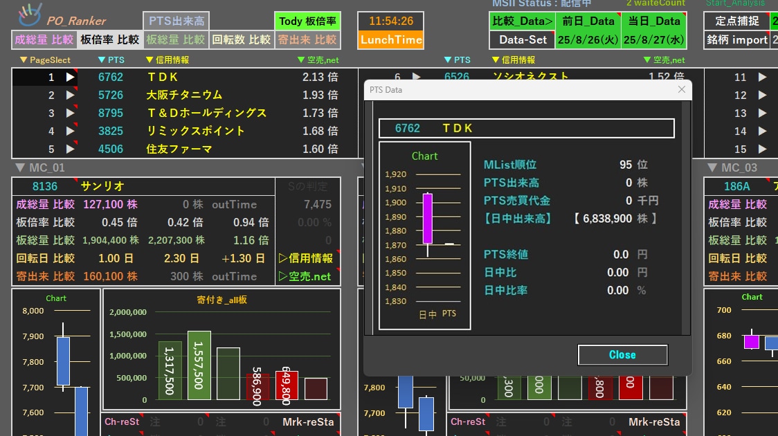The height and width of the screenshot is (436, 778).
Task: Open left 信用情報 column dropdown
Action: pyautogui.click(x=168, y=60)
